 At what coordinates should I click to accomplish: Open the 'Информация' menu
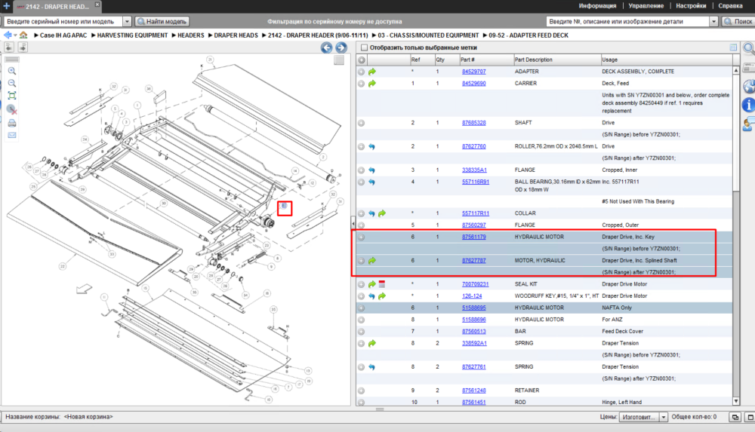pyautogui.click(x=597, y=6)
